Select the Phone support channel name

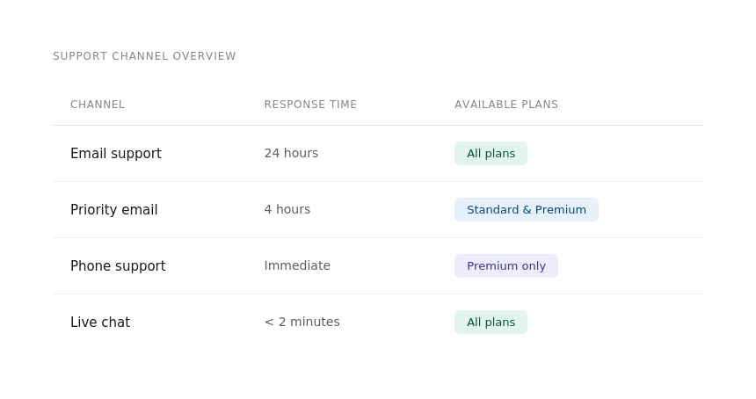118,266
